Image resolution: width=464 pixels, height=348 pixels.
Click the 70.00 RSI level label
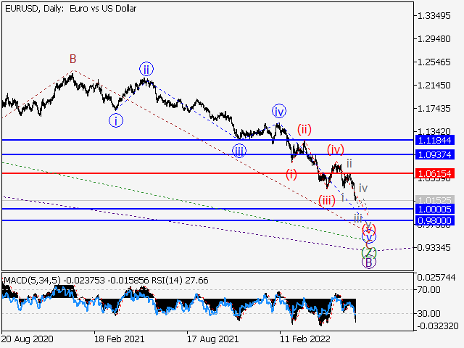(x=428, y=289)
